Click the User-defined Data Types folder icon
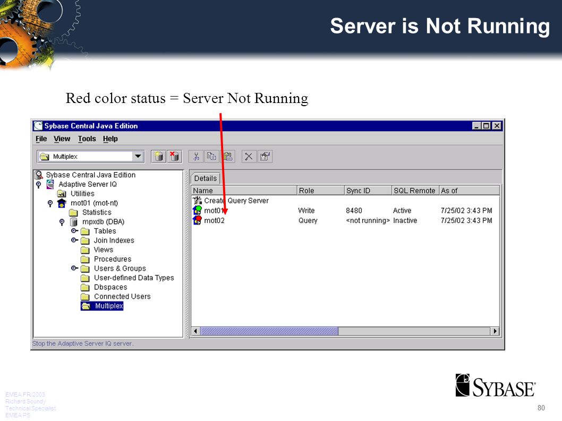Screen dimensions: 562x421 pyautogui.click(x=85, y=278)
